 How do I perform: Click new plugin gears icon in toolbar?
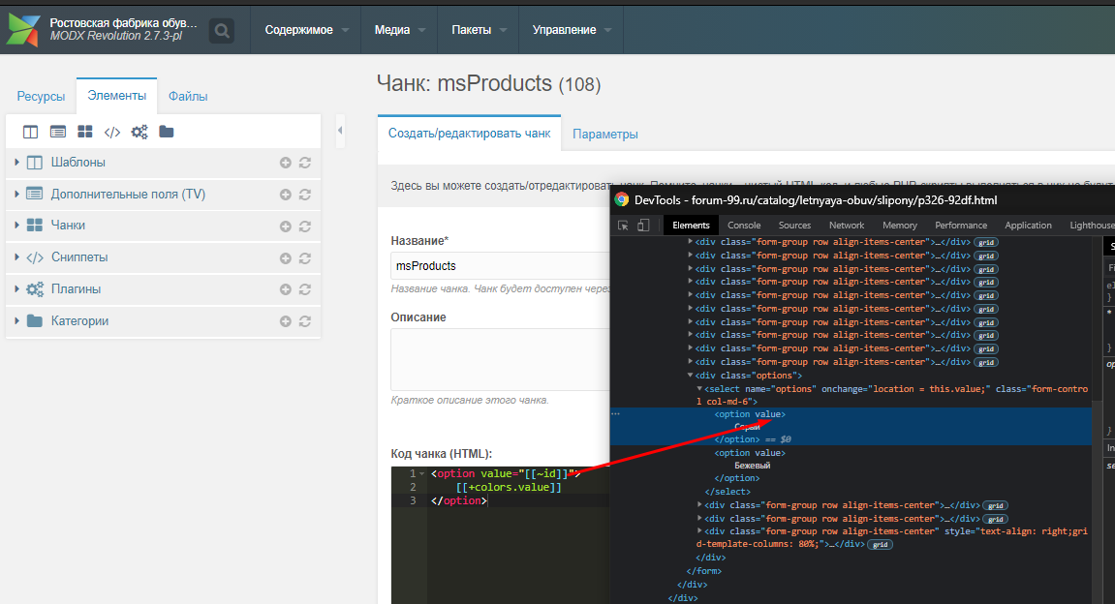click(x=139, y=132)
